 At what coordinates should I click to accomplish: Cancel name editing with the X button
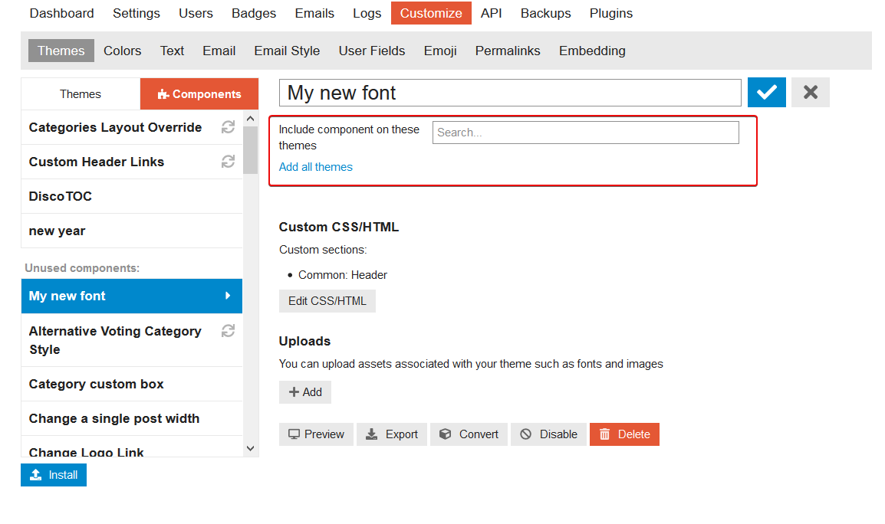point(810,93)
